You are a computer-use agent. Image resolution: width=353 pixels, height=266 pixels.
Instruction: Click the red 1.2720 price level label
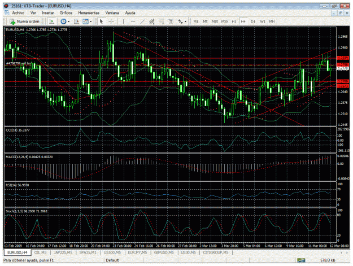point(343,81)
